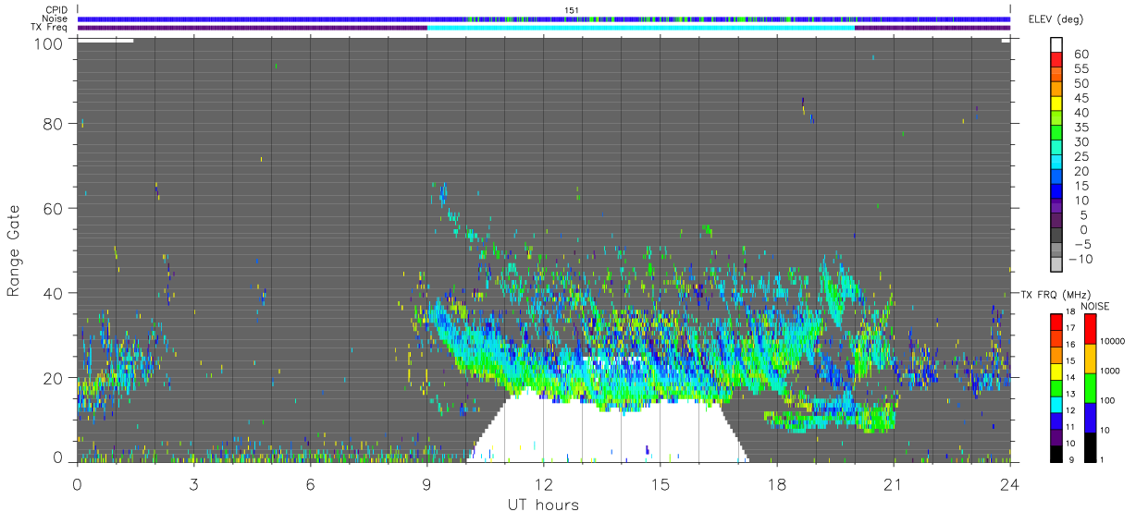Click the blue segment of NOISE colorbar
Screen dimensions: 1136x524
pyautogui.click(x=1089, y=418)
